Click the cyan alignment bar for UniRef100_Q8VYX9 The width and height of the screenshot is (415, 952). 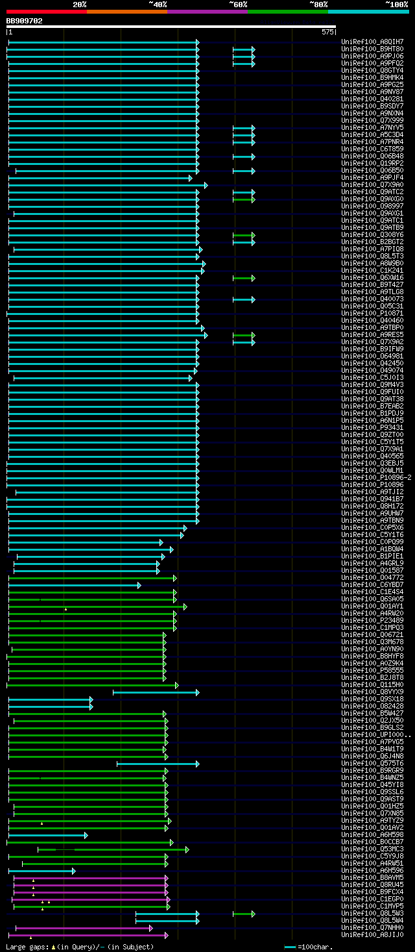[156, 692]
